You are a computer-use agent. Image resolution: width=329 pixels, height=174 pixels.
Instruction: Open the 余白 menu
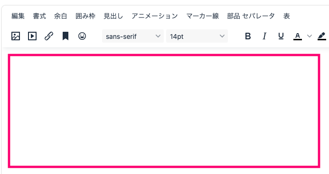[x=61, y=16]
